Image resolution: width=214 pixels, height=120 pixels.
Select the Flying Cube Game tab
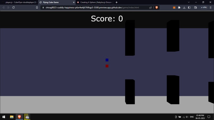(57, 2)
